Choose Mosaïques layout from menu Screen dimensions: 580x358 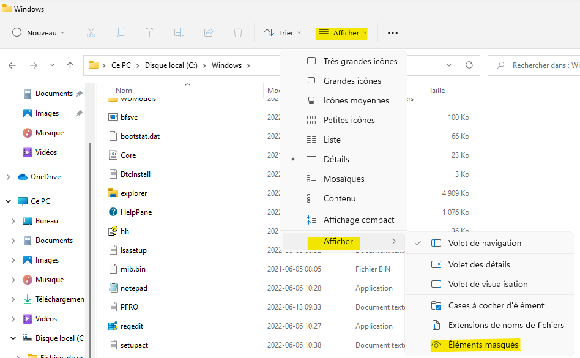[x=343, y=179]
